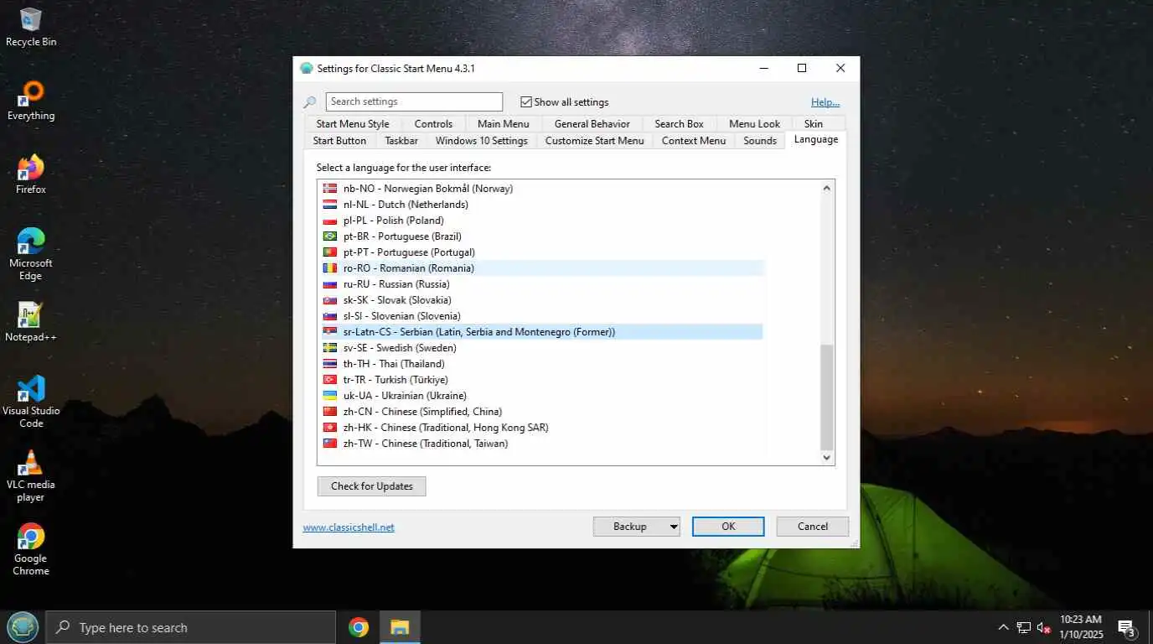The image size is (1153, 644).
Task: Switch to the Taskbar tab
Action: point(401,141)
